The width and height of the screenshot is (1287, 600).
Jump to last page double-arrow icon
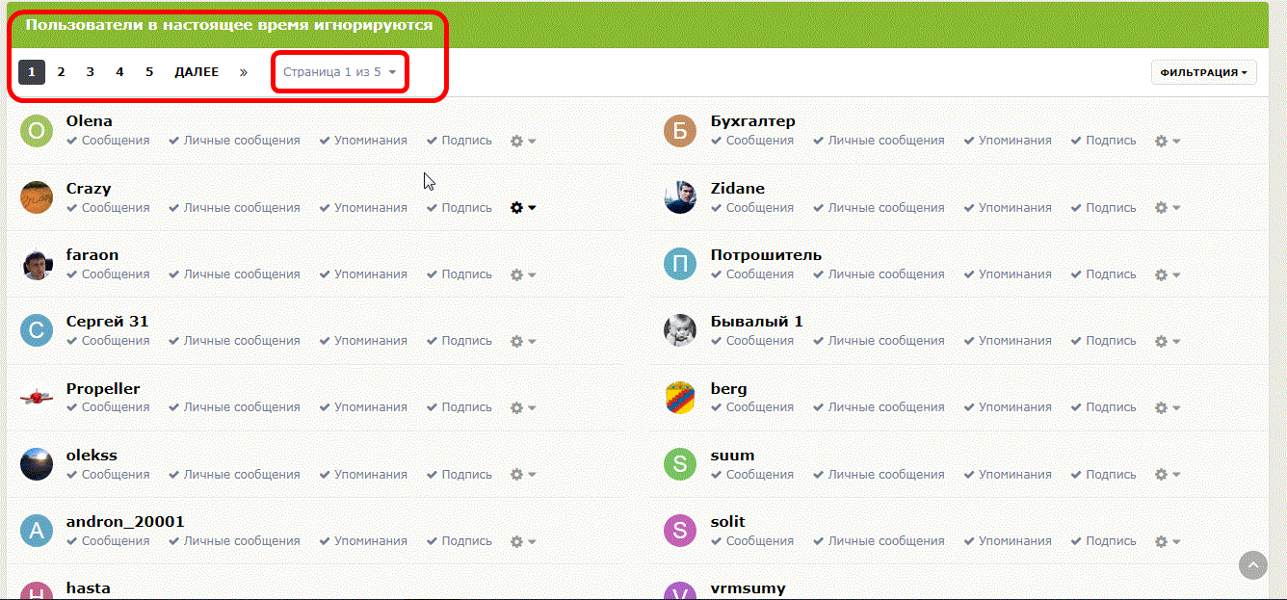pos(244,72)
